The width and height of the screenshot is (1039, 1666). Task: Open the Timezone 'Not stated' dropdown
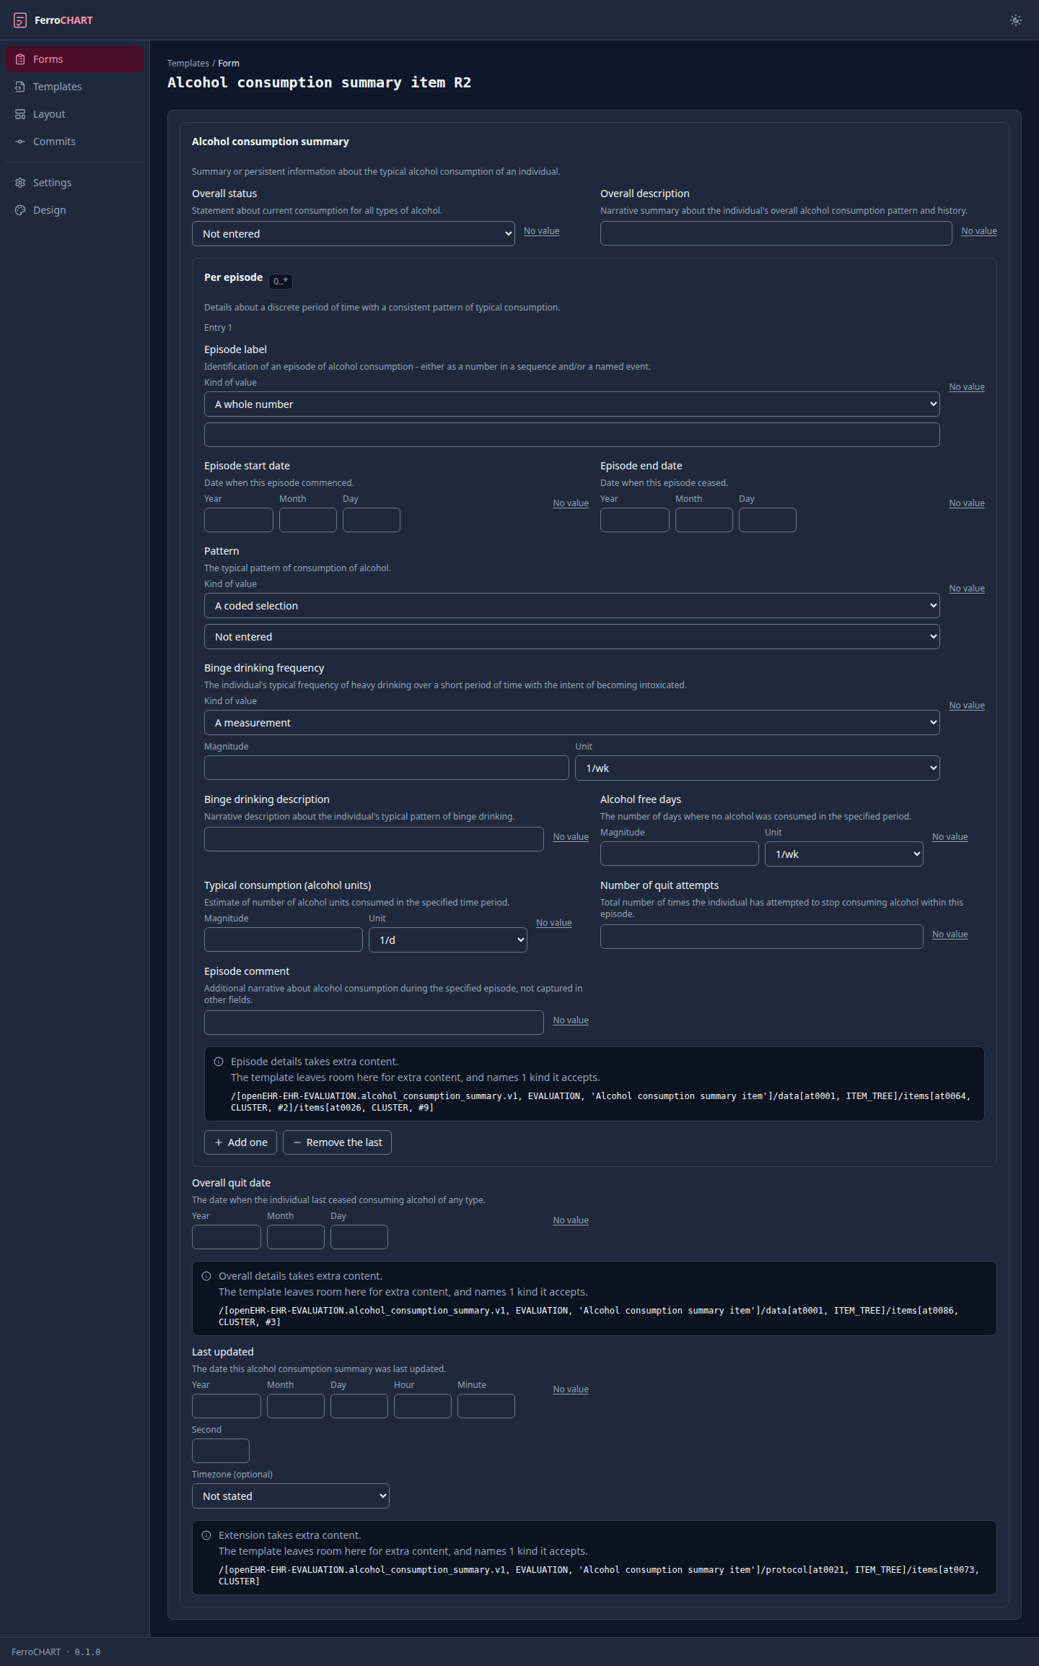coord(291,1496)
